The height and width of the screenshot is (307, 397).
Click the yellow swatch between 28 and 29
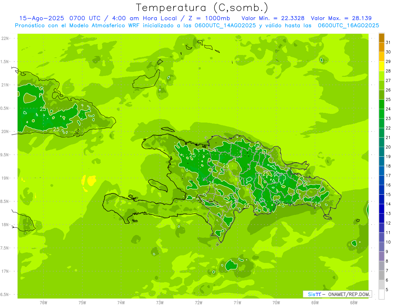coord(381,66)
